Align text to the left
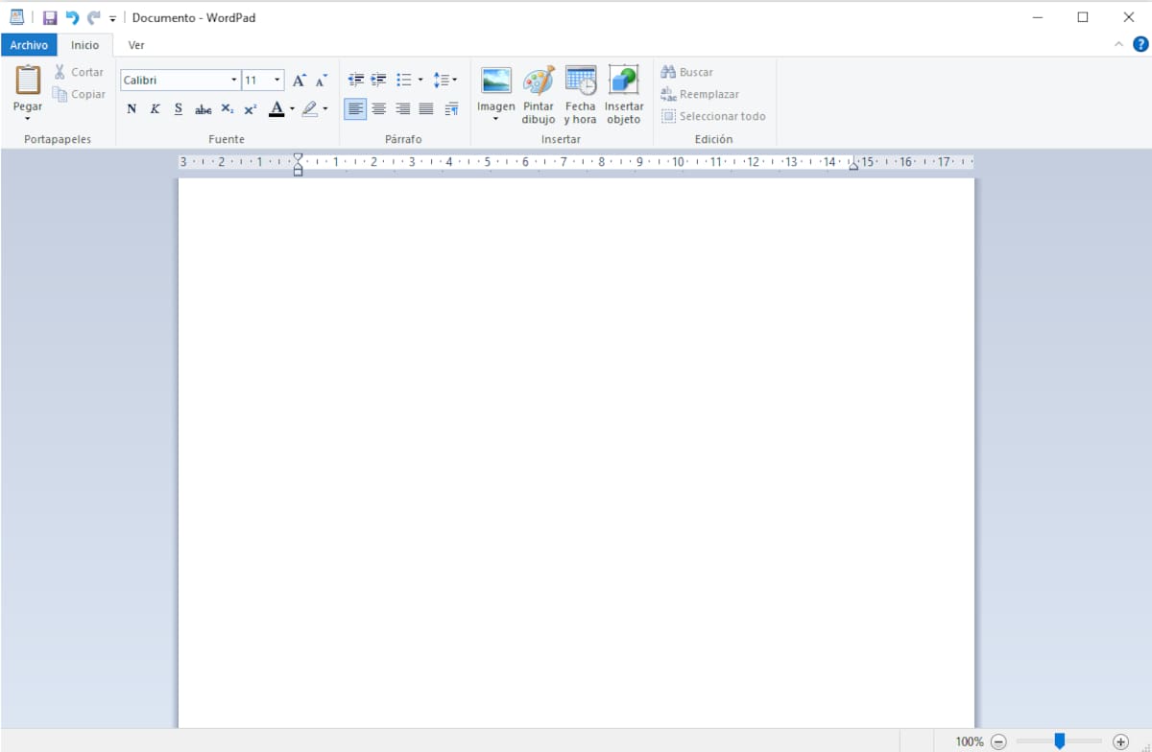 [x=356, y=109]
